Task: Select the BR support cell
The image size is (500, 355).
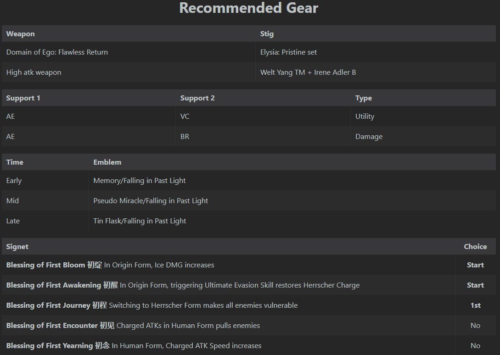Action: click(185, 137)
